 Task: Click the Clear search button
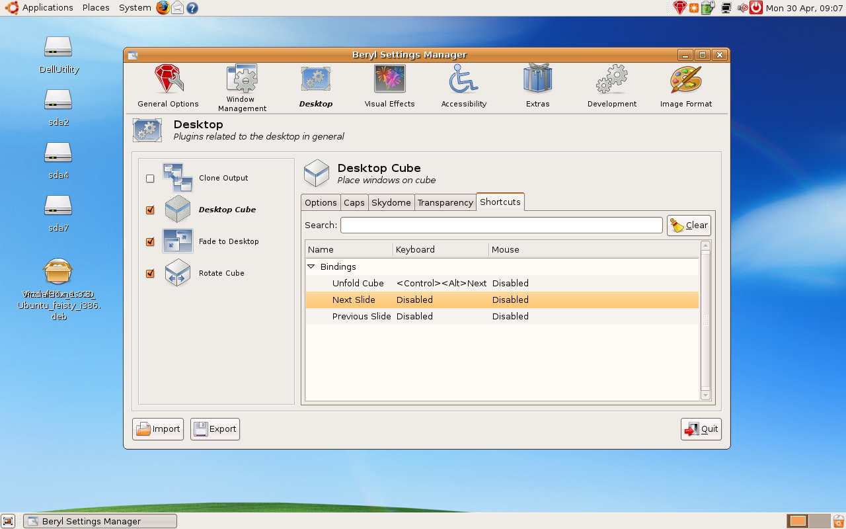(x=689, y=225)
